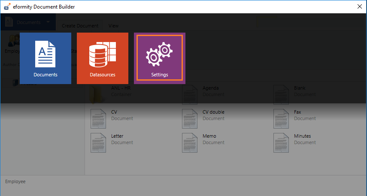Select the Letter document icon
Viewport: 367px width, 196px height.
point(98,143)
